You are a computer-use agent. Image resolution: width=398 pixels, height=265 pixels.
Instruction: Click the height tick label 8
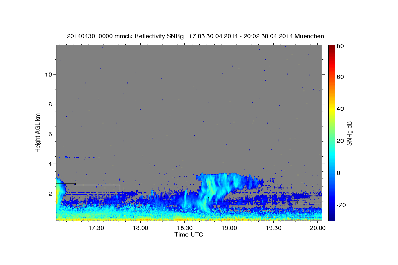coord(50,104)
